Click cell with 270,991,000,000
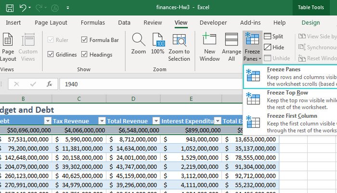Viewport: 337px width, 193px height. click(26, 185)
